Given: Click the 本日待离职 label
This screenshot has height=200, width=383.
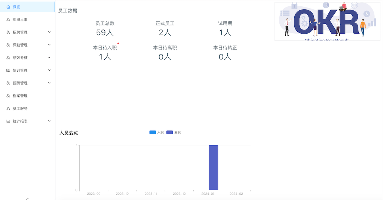Looking at the screenshot, I should (x=165, y=48).
